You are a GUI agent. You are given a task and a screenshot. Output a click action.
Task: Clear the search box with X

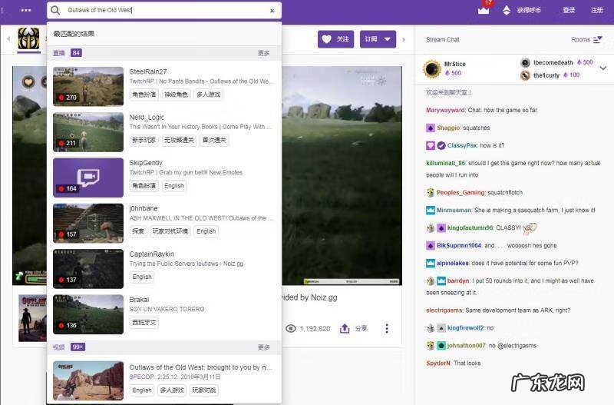point(272,11)
